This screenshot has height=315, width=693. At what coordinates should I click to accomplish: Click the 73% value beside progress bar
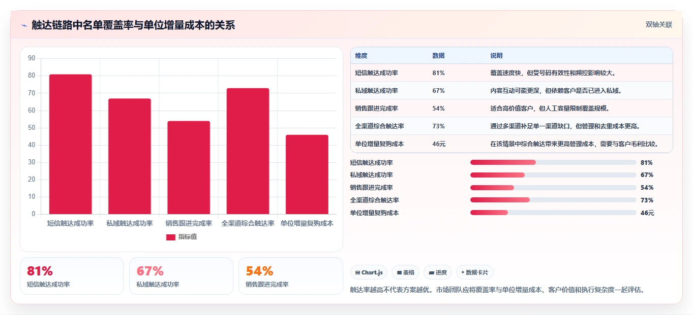[x=647, y=200]
